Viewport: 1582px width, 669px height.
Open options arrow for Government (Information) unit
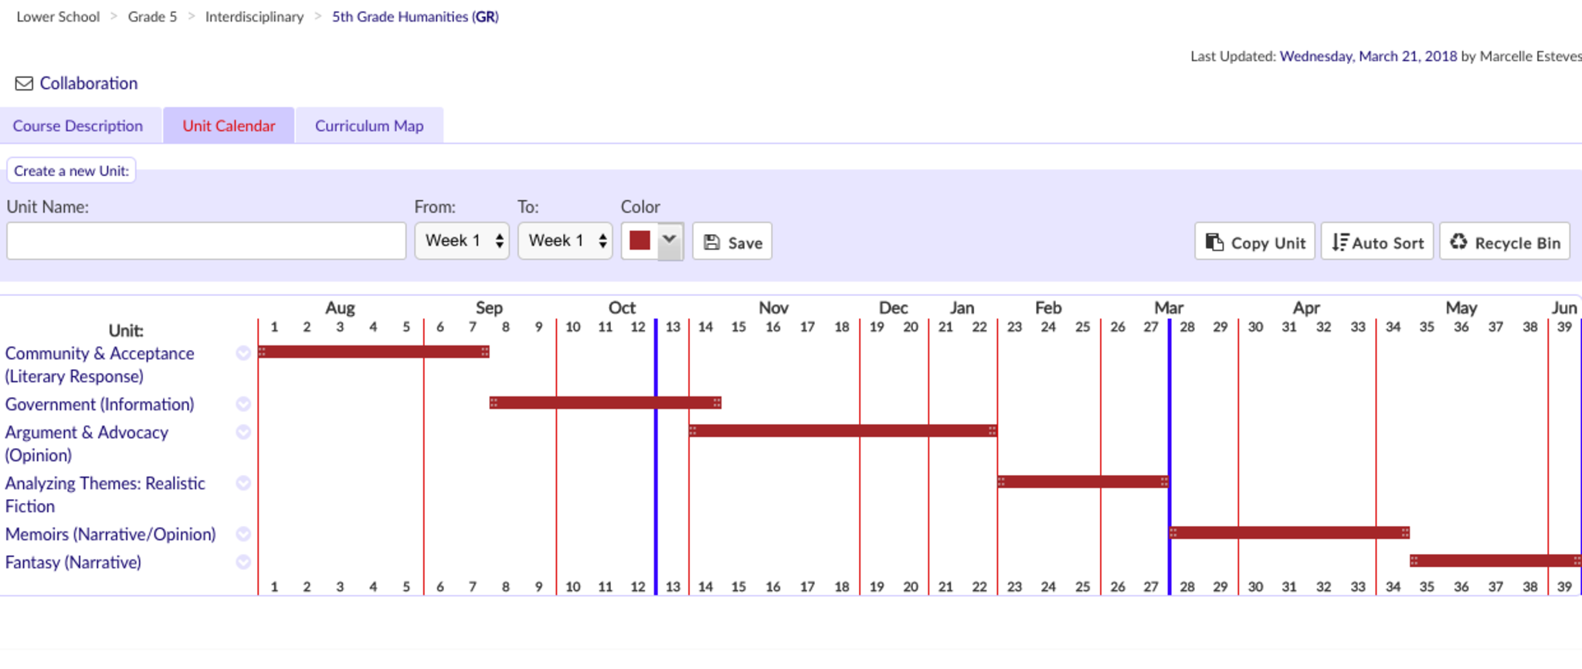point(243,404)
